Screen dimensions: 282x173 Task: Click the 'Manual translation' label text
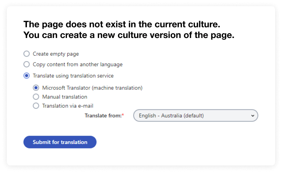[65, 97]
